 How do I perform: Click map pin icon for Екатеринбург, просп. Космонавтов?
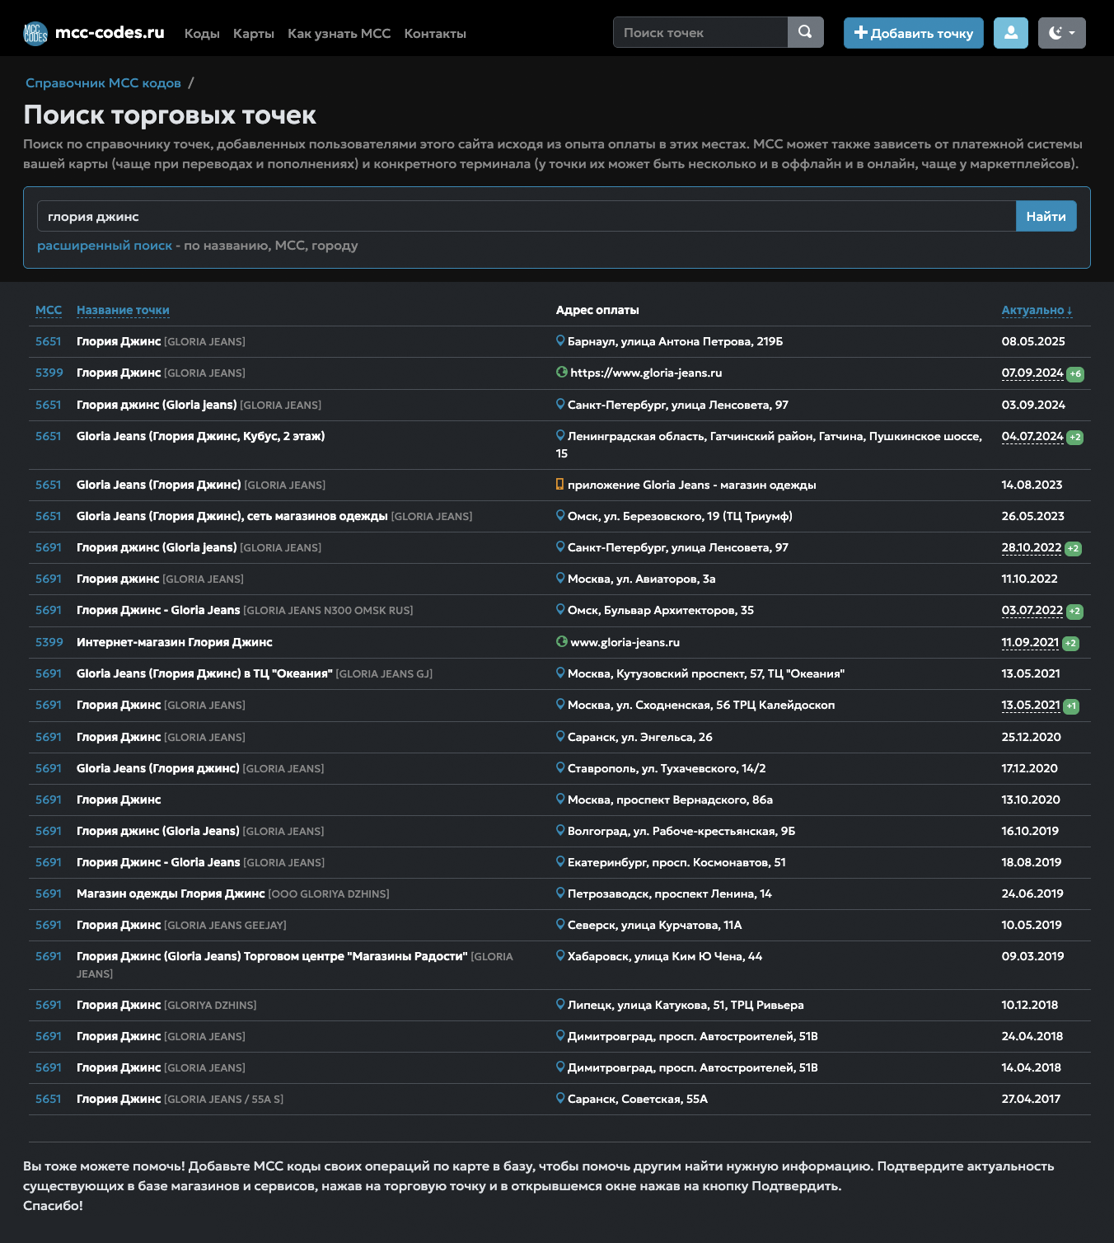[560, 861]
